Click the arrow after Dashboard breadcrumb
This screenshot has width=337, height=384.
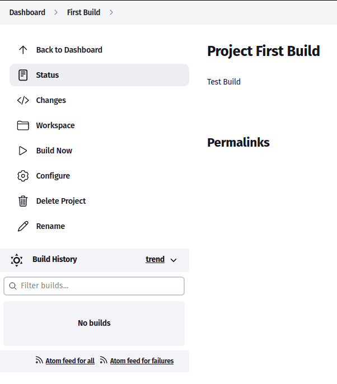pyautogui.click(x=56, y=12)
